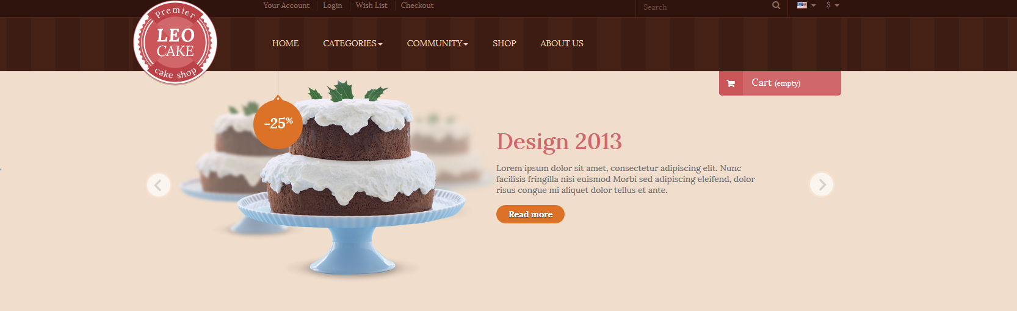Viewport: 1017px width, 311px height.
Task: Open the Shop menu item
Action: (x=504, y=43)
